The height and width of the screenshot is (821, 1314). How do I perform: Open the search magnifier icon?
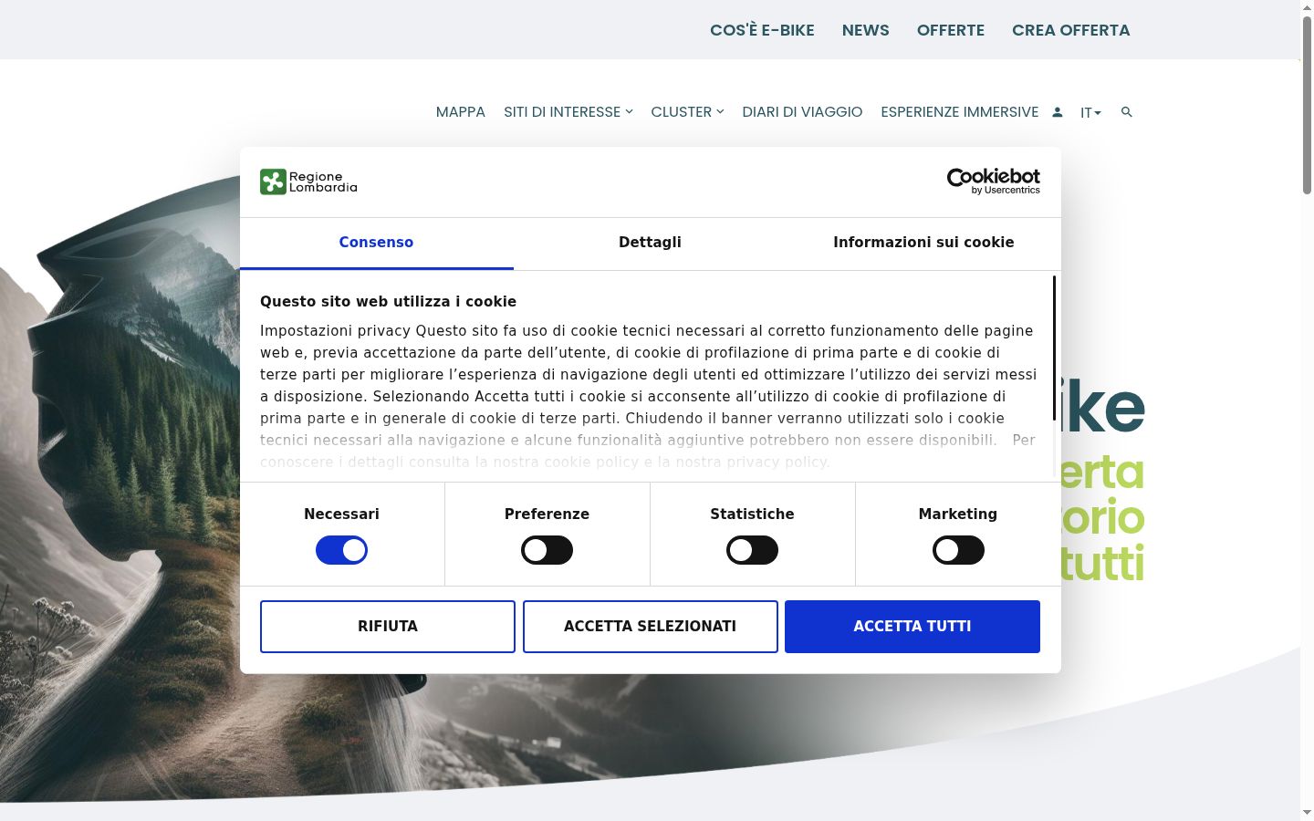(x=1126, y=112)
